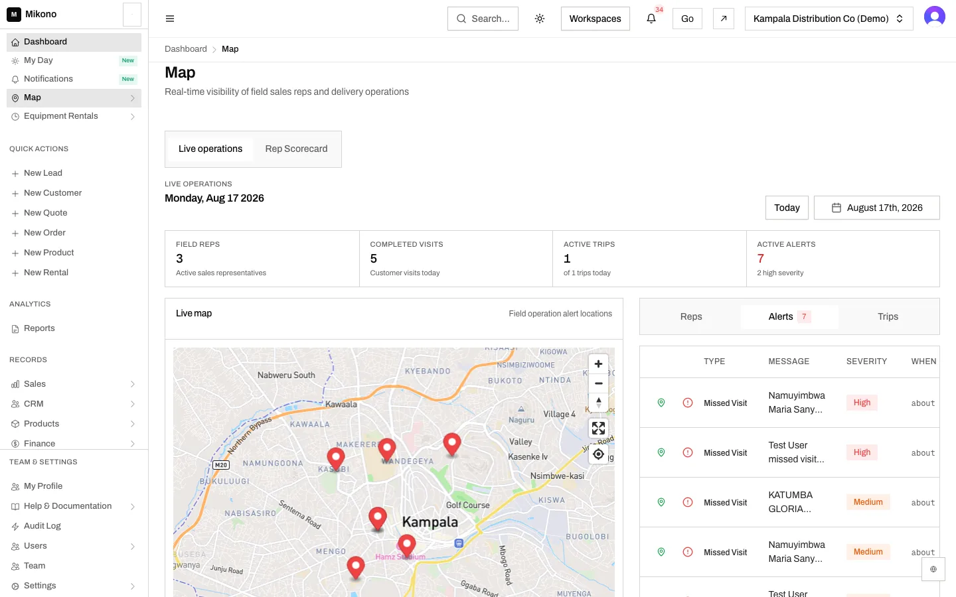The image size is (956, 597).
Task: Select the Alerts tab
Action: [789, 317]
